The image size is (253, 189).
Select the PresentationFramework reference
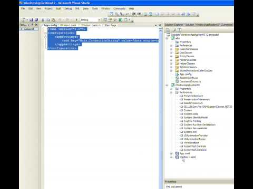coord(197,100)
